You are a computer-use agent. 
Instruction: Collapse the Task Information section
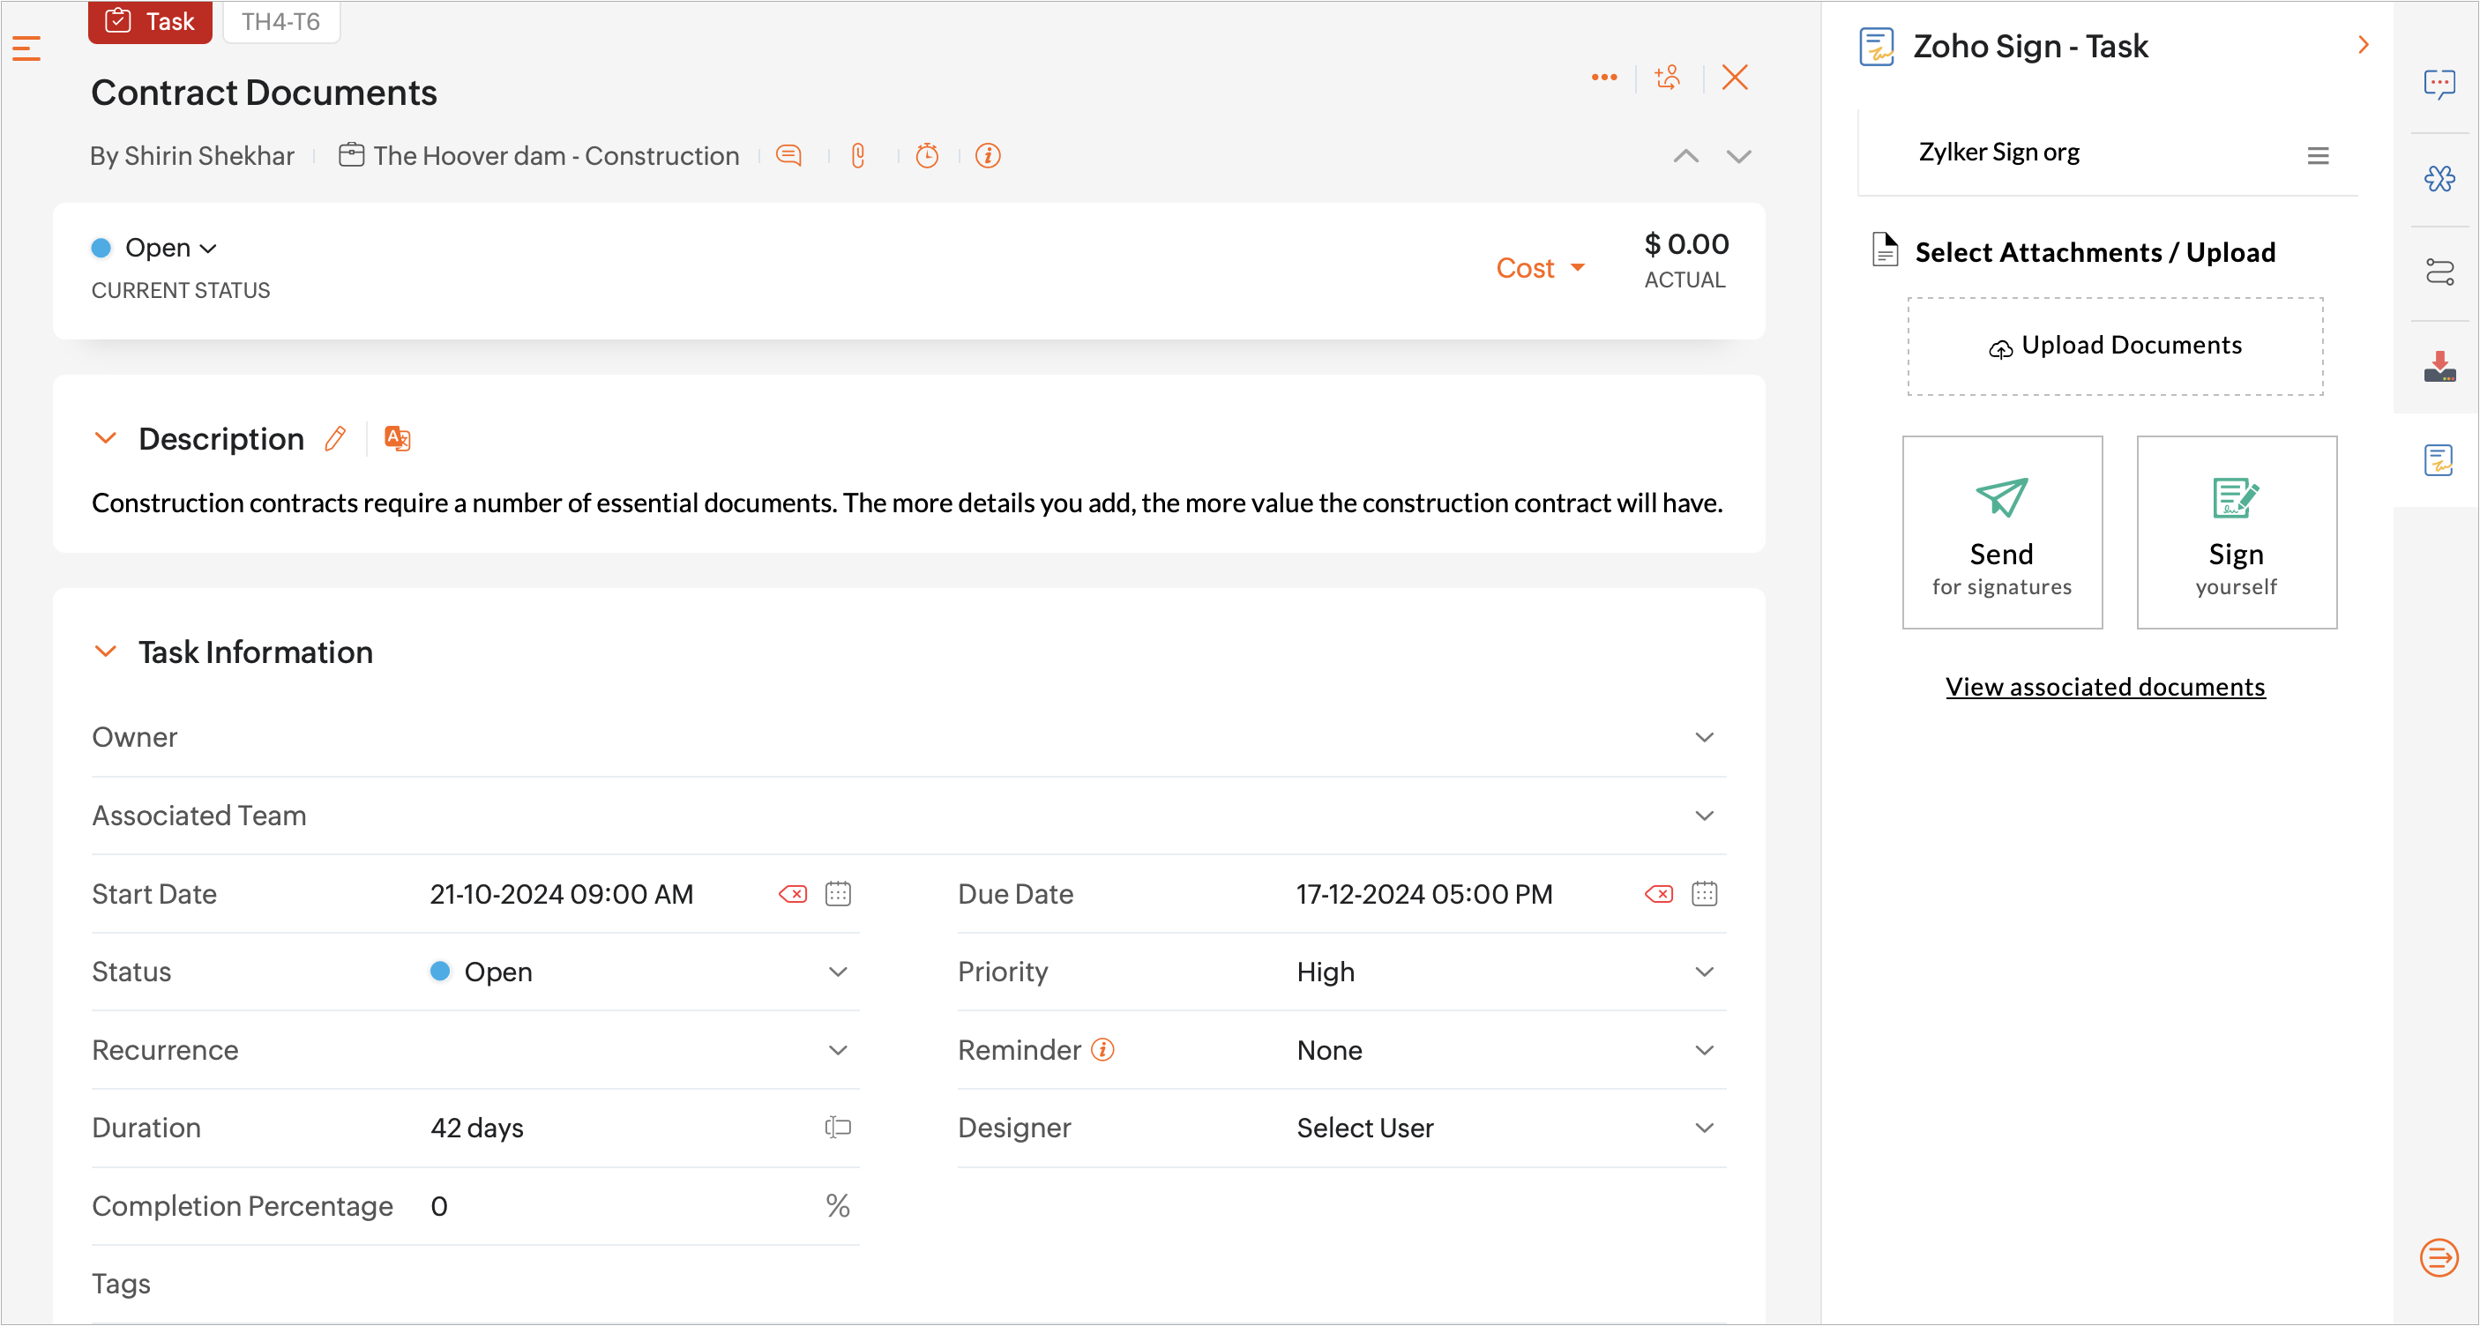pyautogui.click(x=105, y=652)
